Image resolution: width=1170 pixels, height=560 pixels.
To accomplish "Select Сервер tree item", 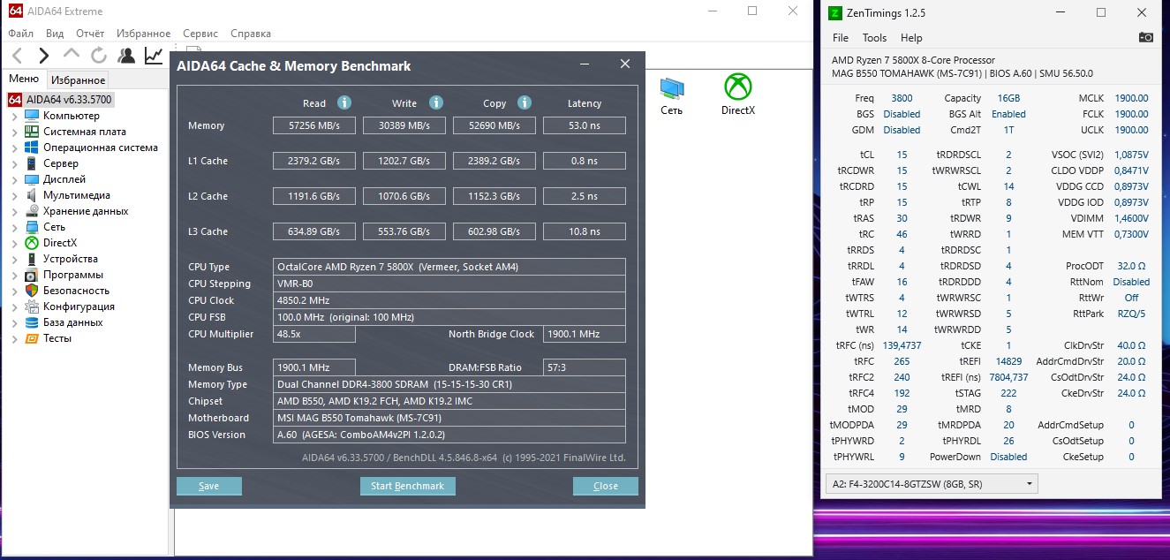I will [x=60, y=163].
